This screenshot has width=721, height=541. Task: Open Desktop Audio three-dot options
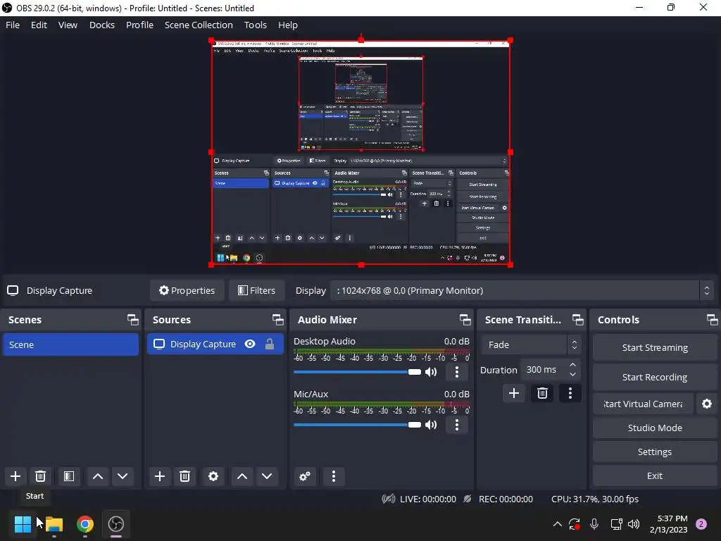tap(456, 372)
